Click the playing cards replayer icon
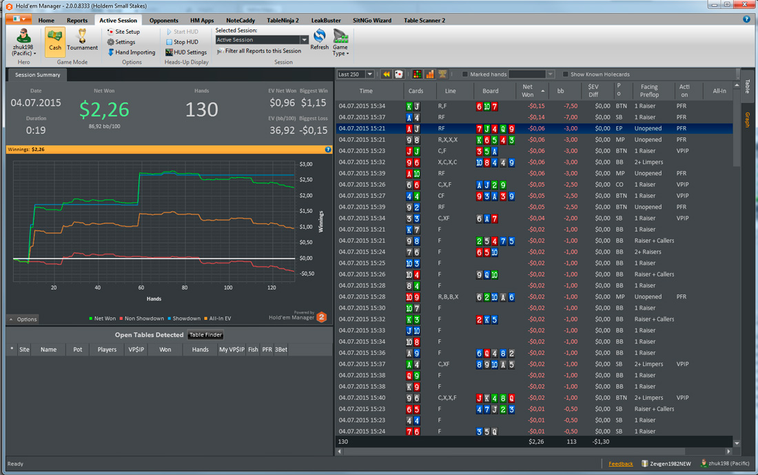 coord(399,74)
